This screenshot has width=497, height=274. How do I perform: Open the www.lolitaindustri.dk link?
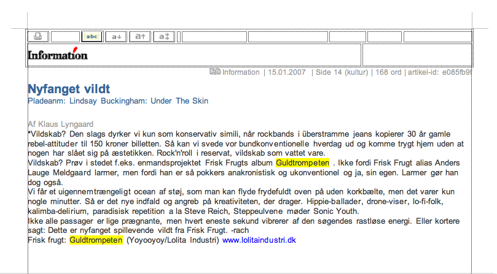click(259, 240)
